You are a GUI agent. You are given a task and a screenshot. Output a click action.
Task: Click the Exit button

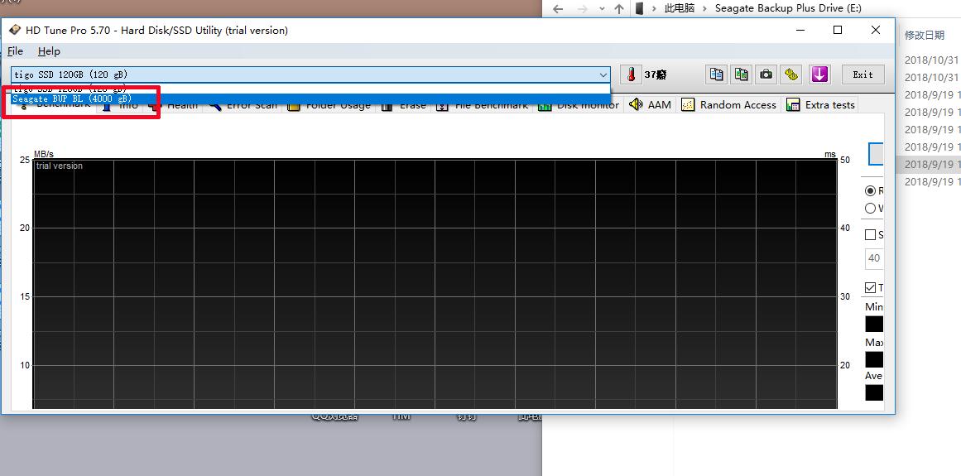pyautogui.click(x=862, y=75)
